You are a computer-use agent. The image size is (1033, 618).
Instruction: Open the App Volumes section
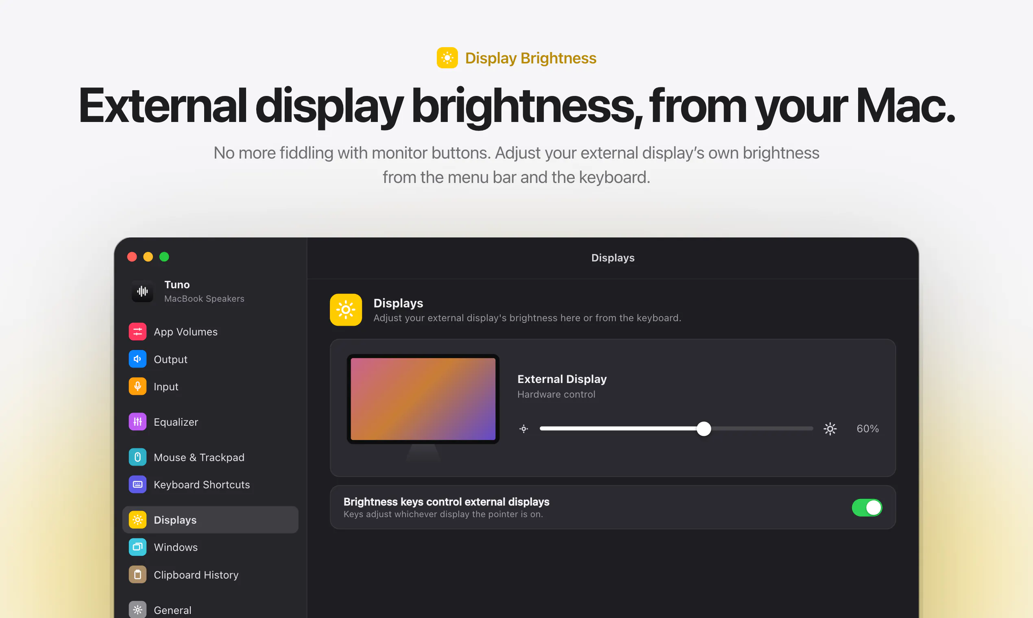[210, 331]
